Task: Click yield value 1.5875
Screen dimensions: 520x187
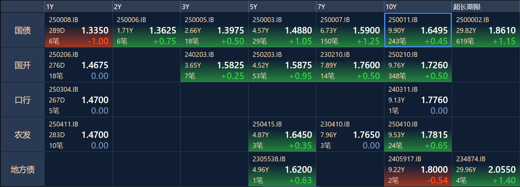Action: [298, 65]
